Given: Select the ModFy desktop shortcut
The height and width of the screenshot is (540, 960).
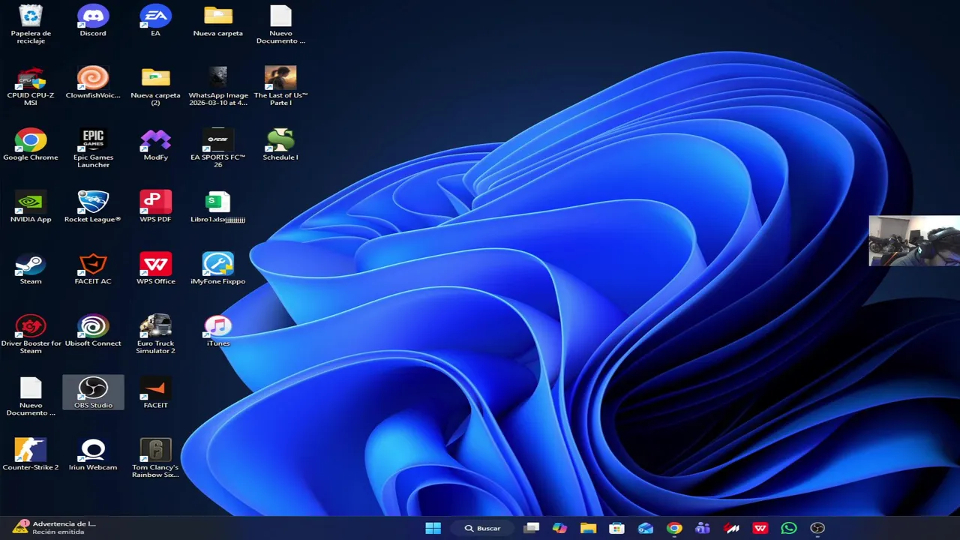Looking at the screenshot, I should (155, 145).
